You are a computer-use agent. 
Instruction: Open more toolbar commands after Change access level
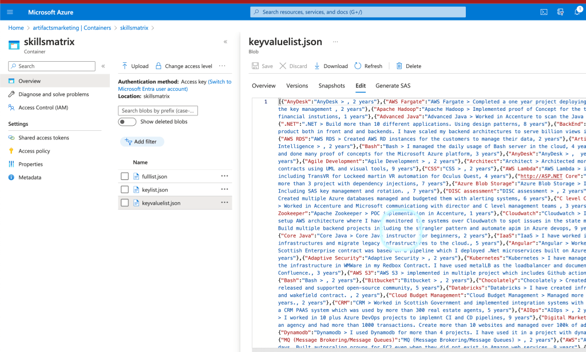coord(222,66)
